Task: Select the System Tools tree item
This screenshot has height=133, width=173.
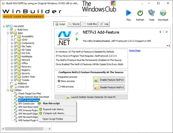Action: (x=28, y=77)
